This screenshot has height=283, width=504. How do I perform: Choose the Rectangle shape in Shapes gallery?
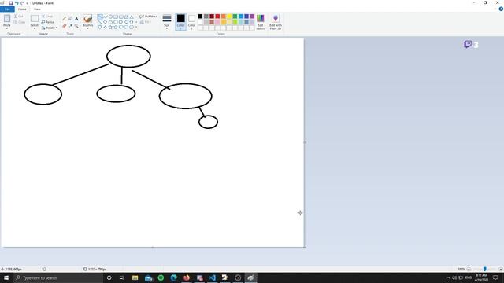point(116,17)
